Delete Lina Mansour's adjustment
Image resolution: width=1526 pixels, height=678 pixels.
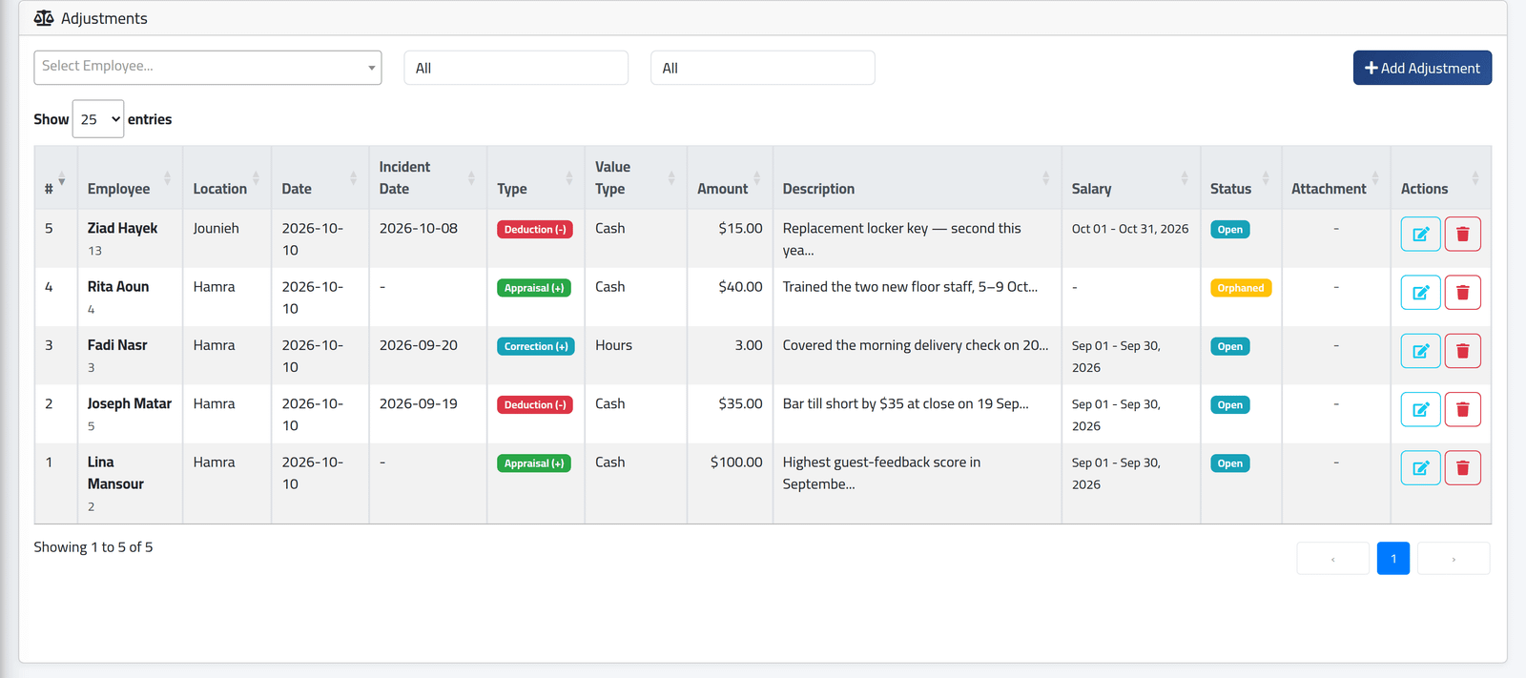pos(1462,467)
